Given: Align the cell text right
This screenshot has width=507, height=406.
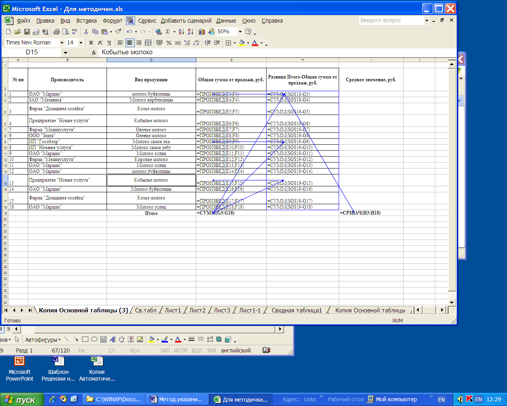Looking at the screenshot, I should coord(139,43).
